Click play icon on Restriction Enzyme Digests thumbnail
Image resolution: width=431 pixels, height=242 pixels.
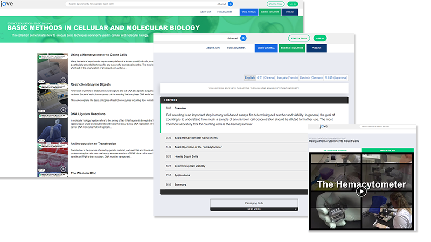pos(63,110)
